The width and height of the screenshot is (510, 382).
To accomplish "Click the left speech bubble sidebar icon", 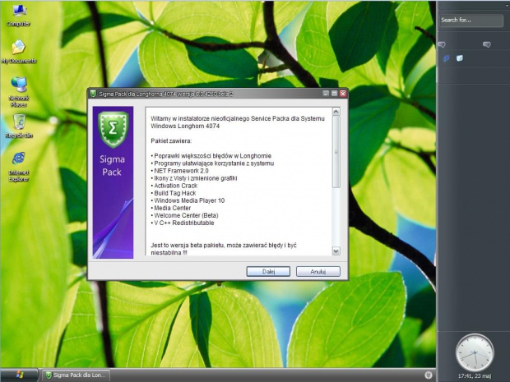I will pyautogui.click(x=442, y=44).
